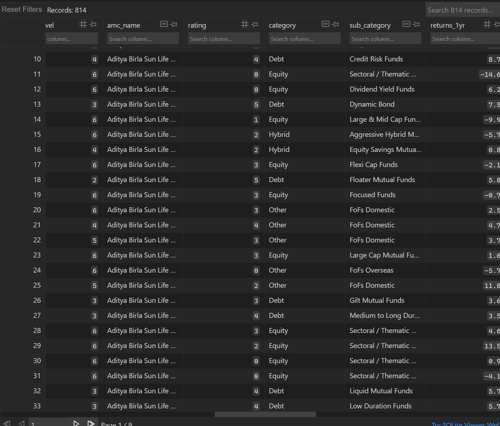500x426 pixels.
Task: Pin the category column
Action: (x=336, y=24)
